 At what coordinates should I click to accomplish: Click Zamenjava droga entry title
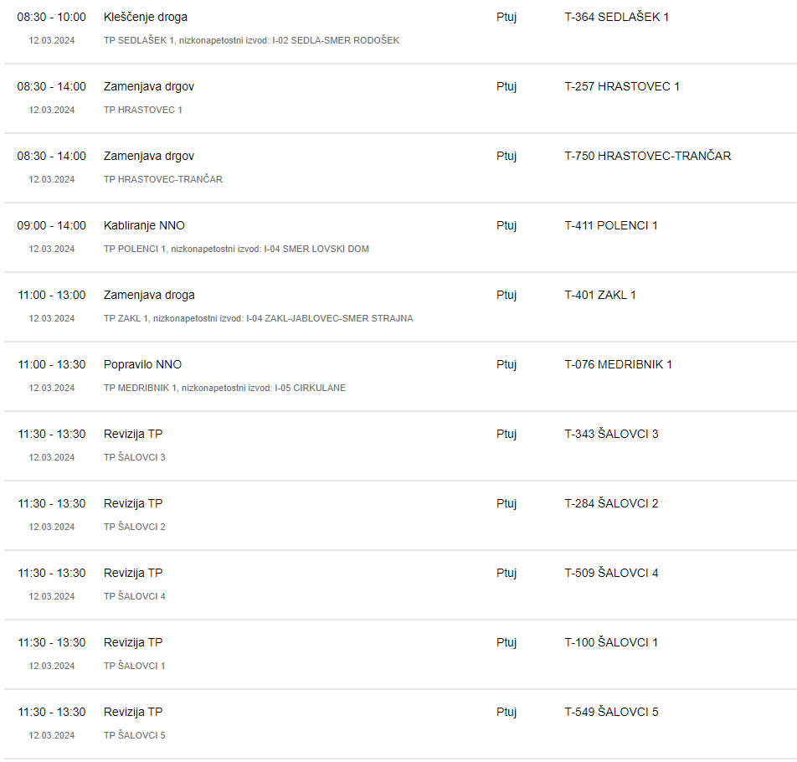(149, 296)
